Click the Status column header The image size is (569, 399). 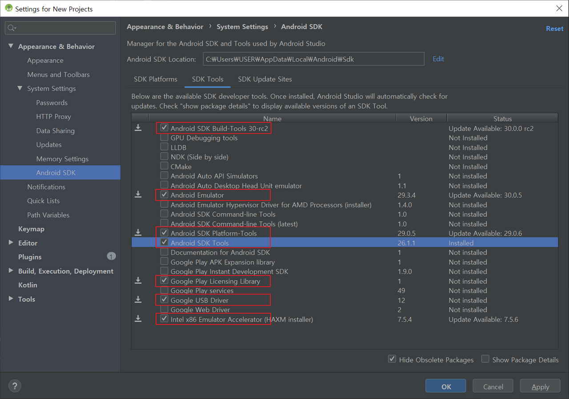pos(502,118)
